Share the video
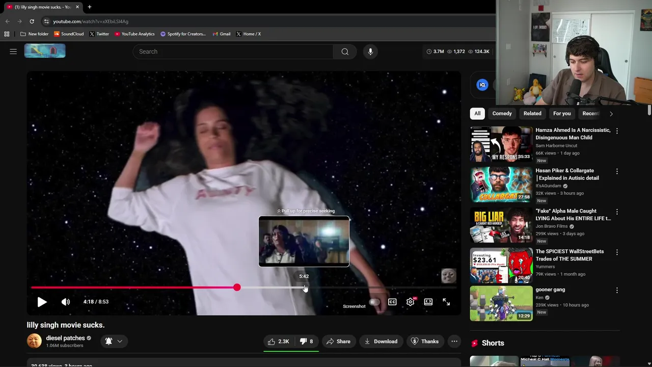 tap(339, 342)
